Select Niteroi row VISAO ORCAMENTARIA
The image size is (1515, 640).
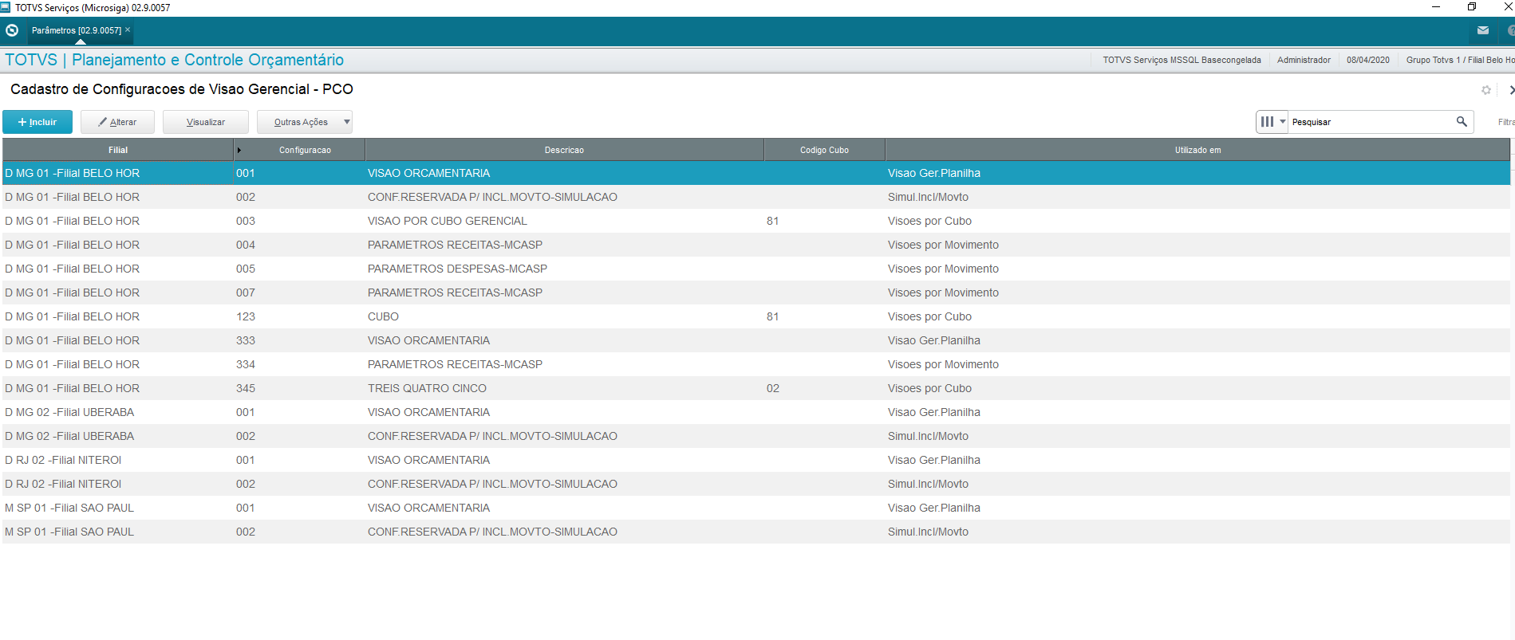pyautogui.click(x=756, y=460)
